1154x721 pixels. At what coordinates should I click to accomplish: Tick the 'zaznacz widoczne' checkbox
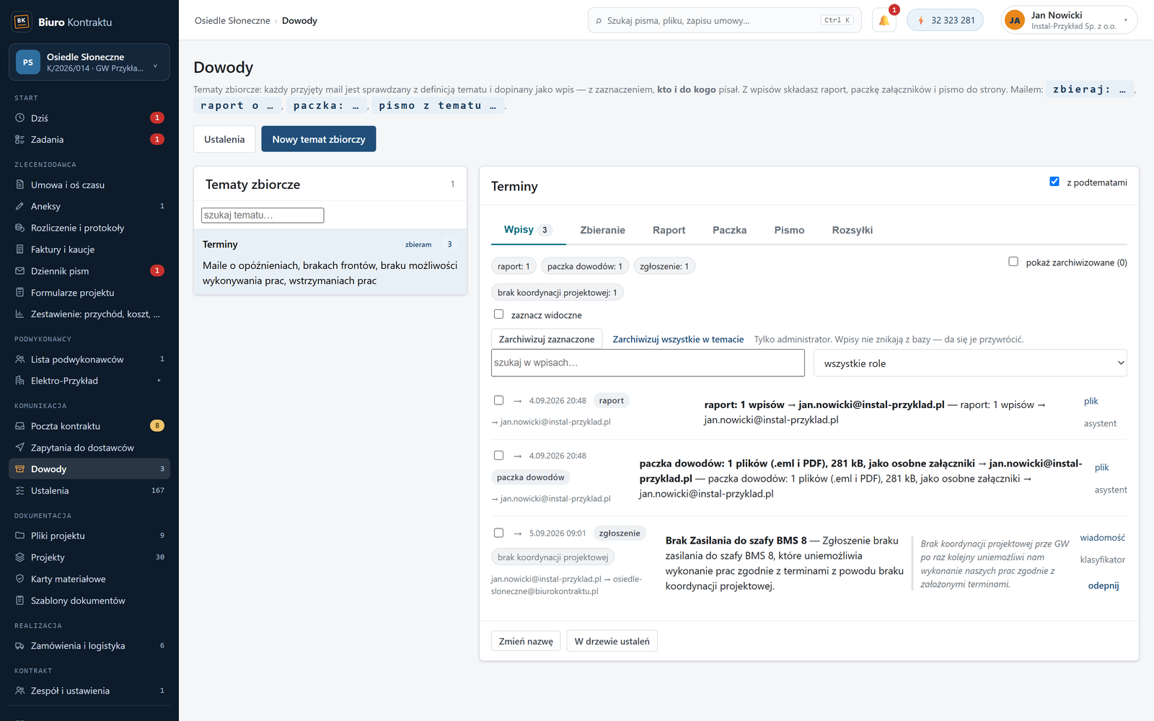click(498, 314)
